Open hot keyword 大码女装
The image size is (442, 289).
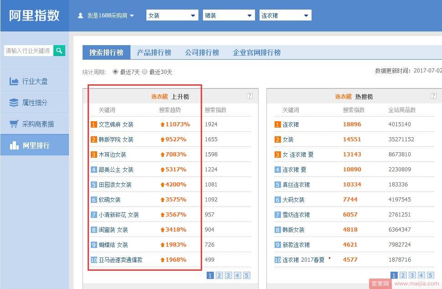pos(293,200)
